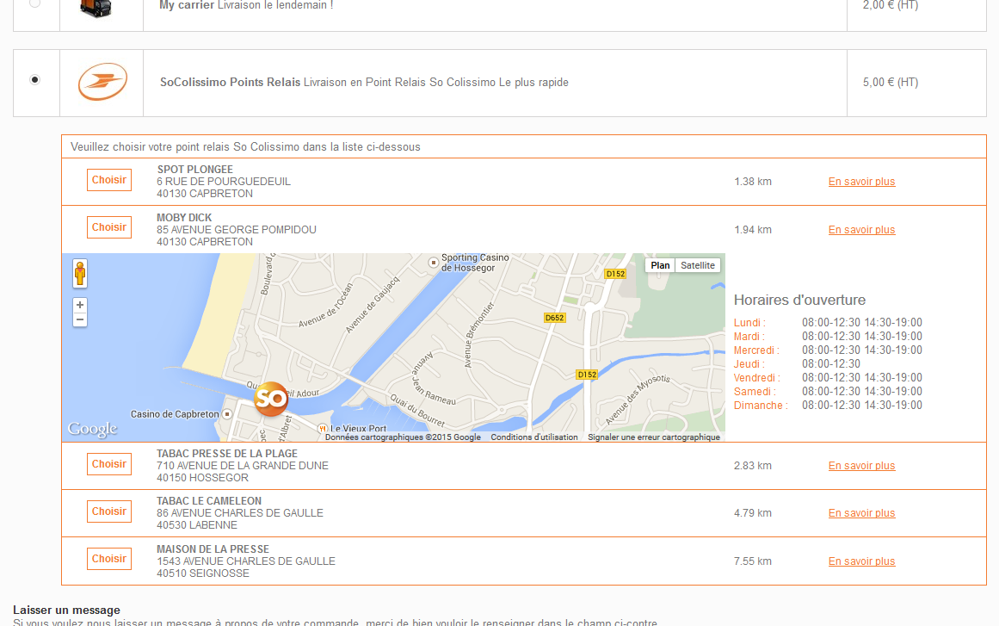Image resolution: width=999 pixels, height=626 pixels.
Task: Click the Données cartographiques ©2015 Google text
Action: [x=403, y=437]
